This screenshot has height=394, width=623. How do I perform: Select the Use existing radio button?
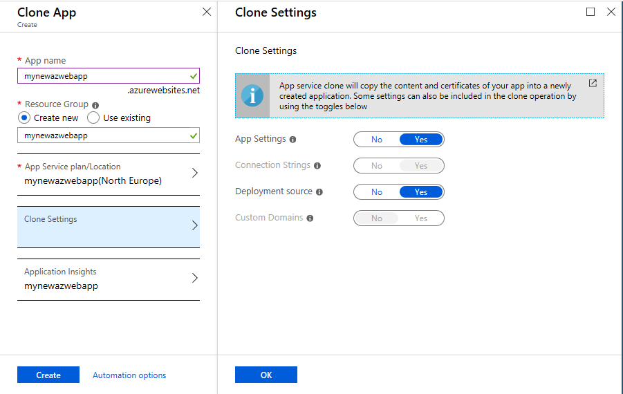(93, 118)
